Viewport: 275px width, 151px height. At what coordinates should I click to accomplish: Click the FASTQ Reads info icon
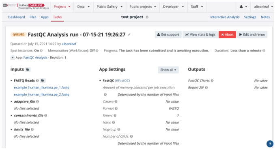click(x=37, y=81)
